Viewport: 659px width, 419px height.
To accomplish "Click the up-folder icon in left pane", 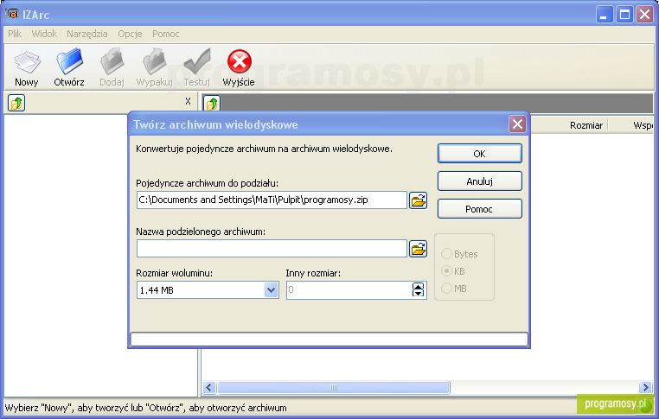I will pos(16,103).
